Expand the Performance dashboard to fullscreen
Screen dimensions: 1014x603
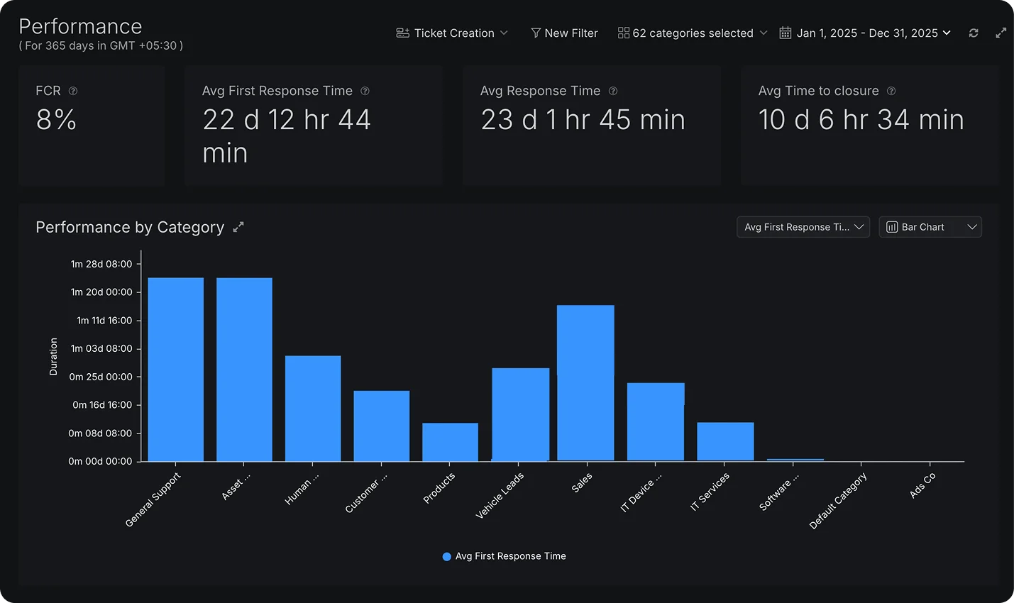point(1001,33)
